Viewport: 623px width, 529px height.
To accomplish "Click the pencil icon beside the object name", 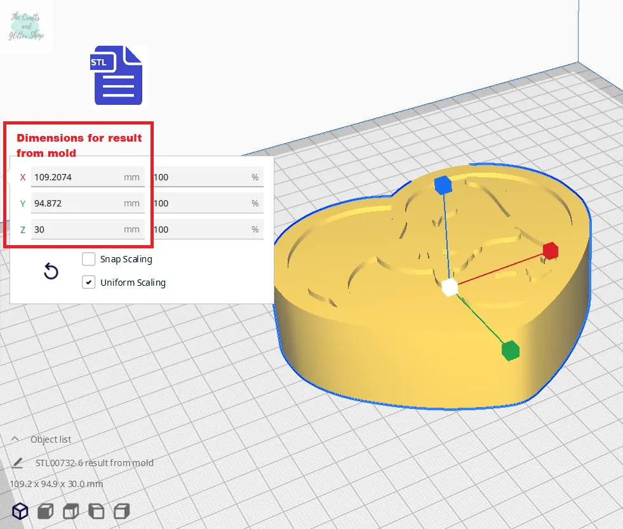I will tap(18, 462).
